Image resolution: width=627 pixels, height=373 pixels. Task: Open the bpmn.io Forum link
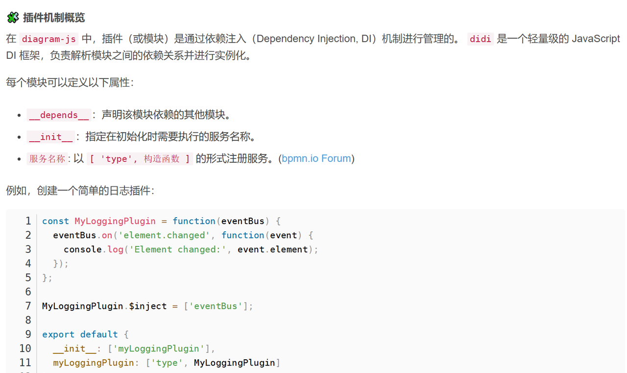coord(316,158)
